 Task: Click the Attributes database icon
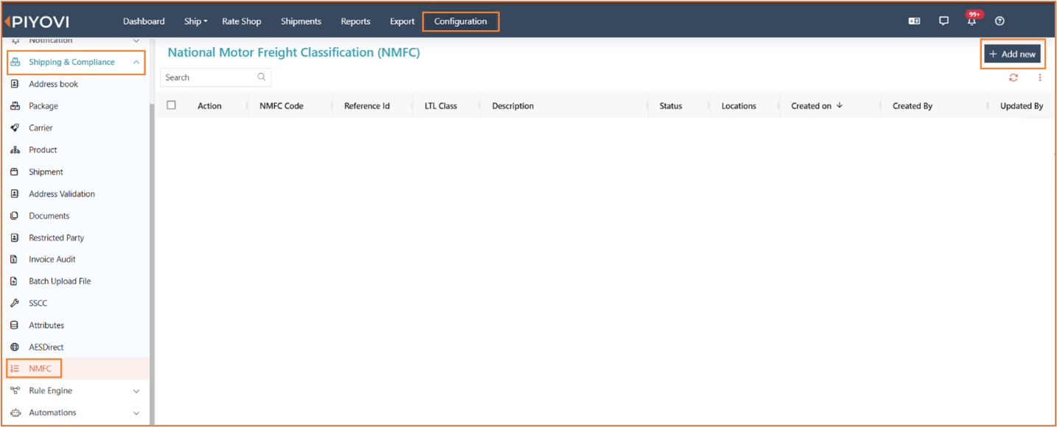tap(15, 325)
